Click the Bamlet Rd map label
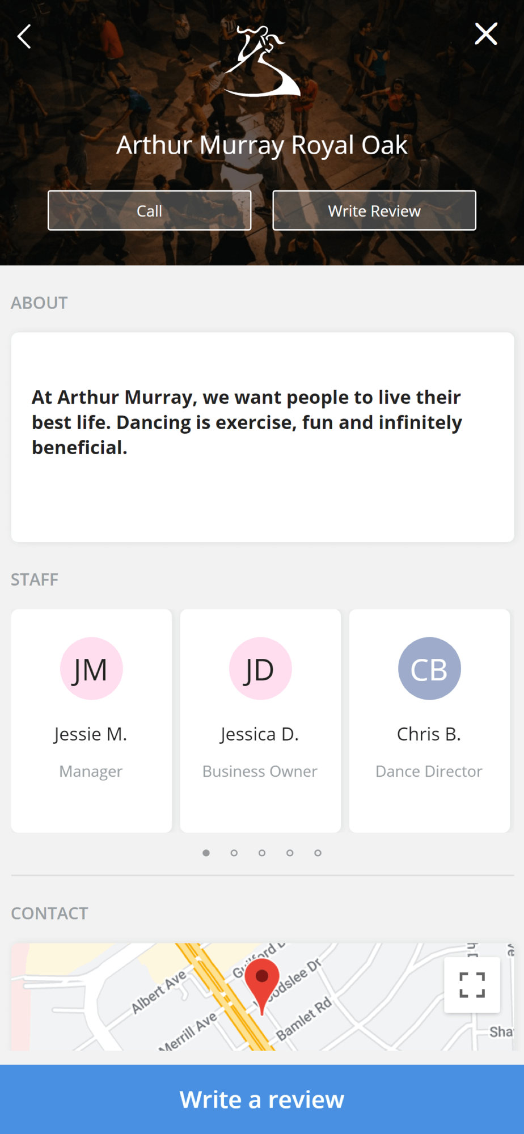 point(303,1019)
